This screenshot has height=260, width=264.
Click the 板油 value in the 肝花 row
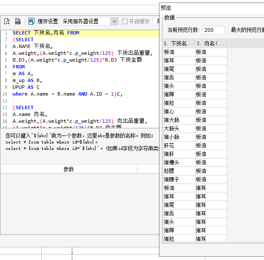coord(211,145)
